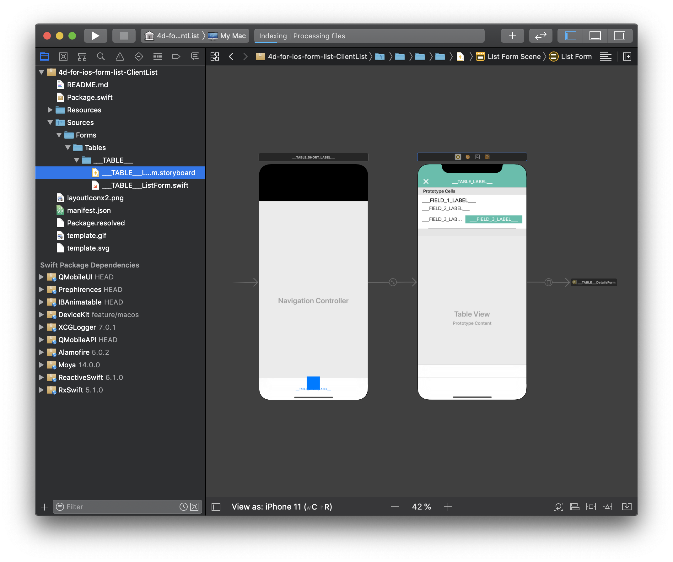Open code review arrows button

[541, 35]
